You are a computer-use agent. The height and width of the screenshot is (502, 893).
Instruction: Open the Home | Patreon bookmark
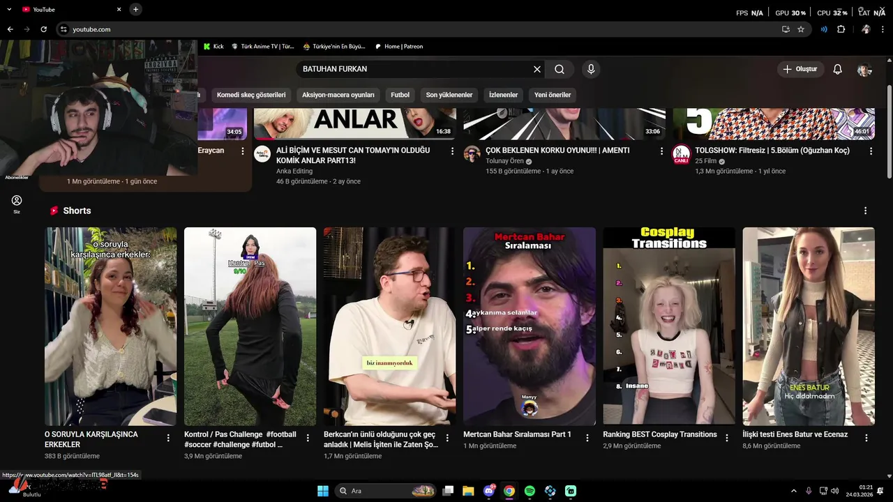click(398, 47)
